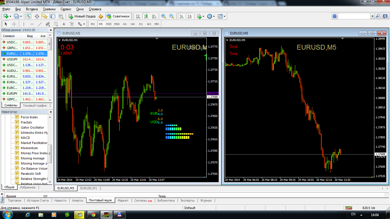Open the Вставка menu

click(32, 9)
